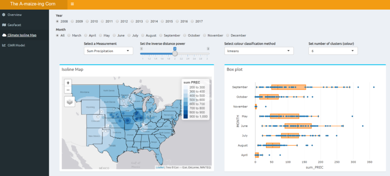
Task: Click the sum_PREC axis title
Action: (x=315, y=168)
